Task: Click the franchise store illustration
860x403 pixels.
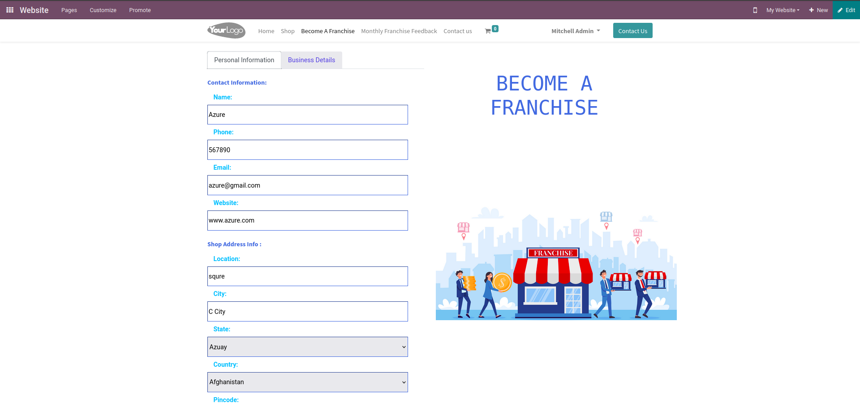Action: (x=556, y=264)
